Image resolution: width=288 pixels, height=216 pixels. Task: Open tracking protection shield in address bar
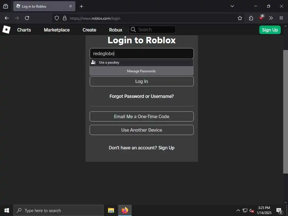coord(57,18)
